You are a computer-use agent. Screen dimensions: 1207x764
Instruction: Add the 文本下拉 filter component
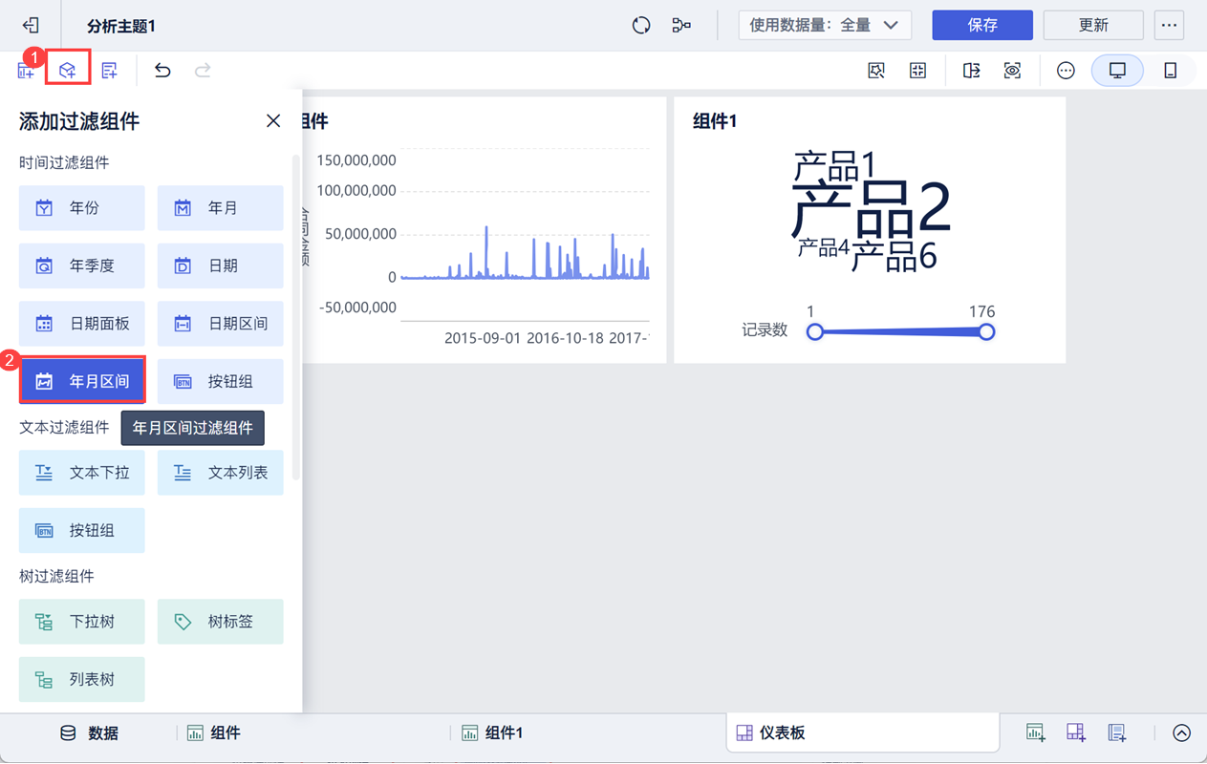(82, 473)
